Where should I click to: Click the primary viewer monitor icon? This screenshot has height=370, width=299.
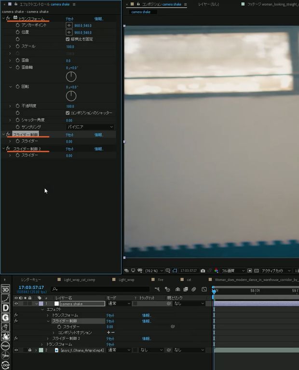pos(133,271)
